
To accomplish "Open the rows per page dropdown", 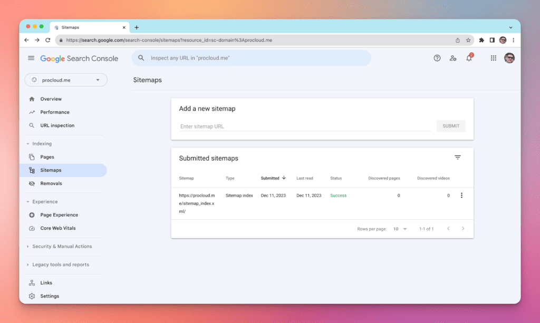I will pyautogui.click(x=400, y=229).
